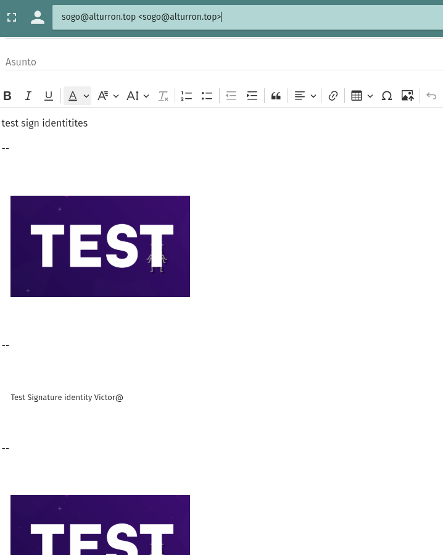Image resolution: width=443 pixels, height=555 pixels.
Task: Increase the paragraph indent
Action: [x=252, y=96]
